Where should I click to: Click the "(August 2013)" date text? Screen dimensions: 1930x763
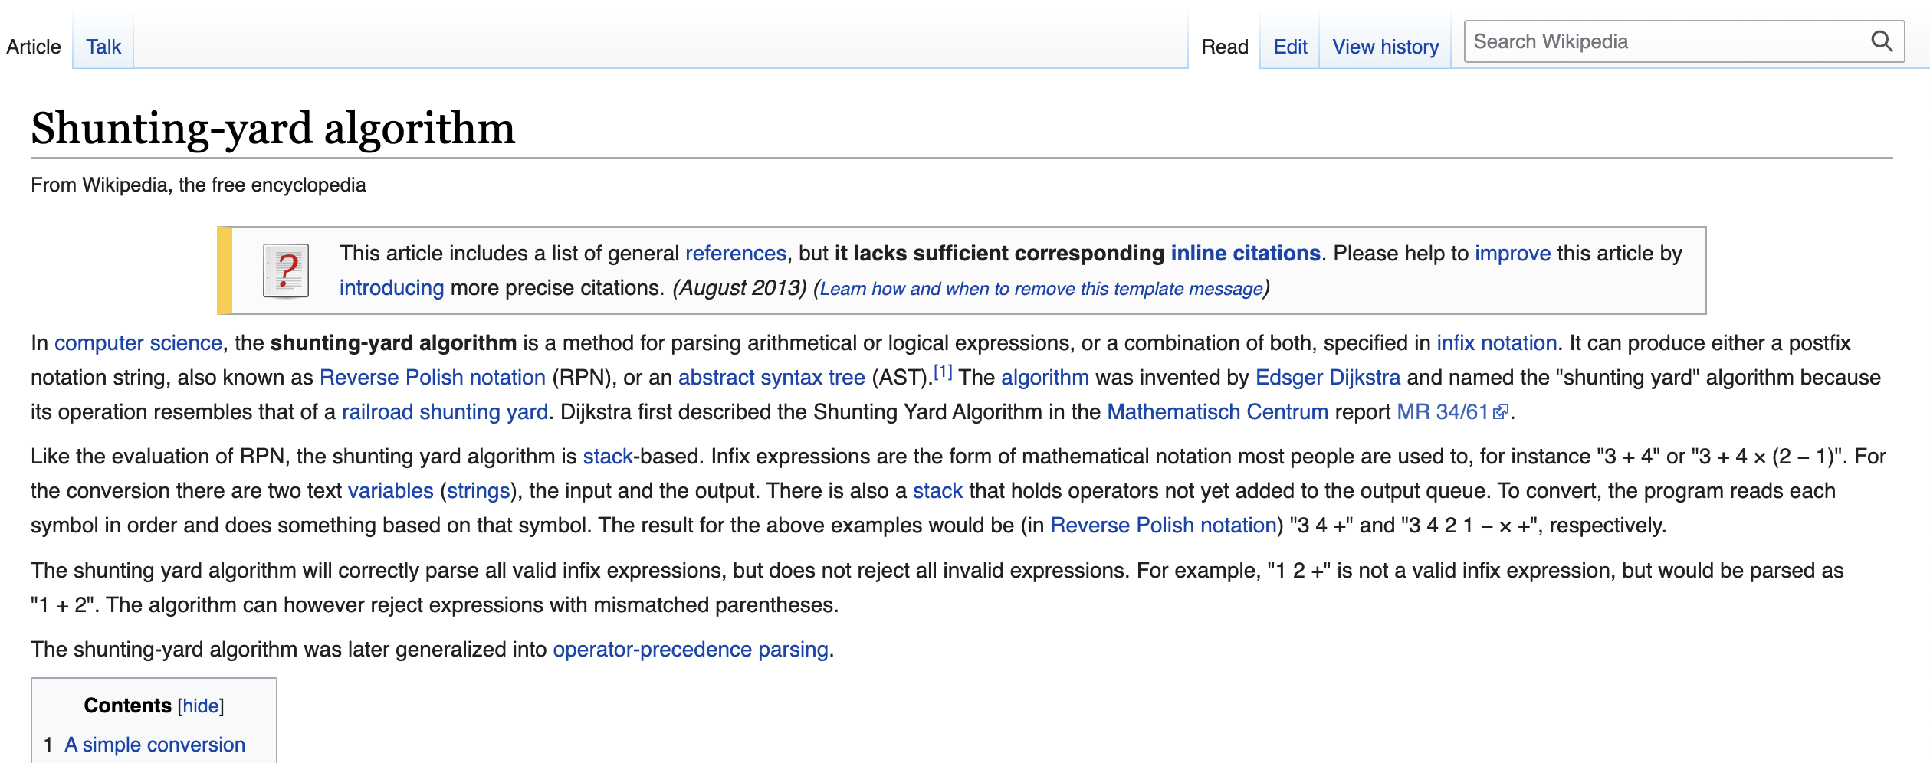coord(740,288)
